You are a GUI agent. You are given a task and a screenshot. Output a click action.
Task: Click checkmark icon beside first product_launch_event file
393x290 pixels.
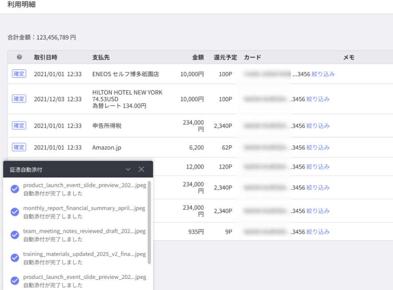click(15, 189)
